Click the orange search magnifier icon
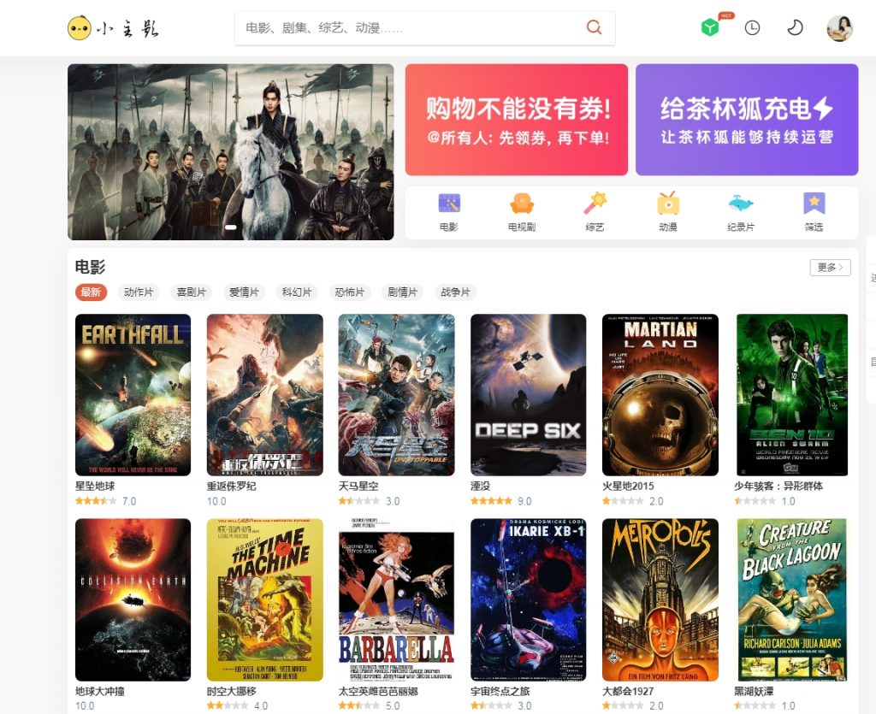The width and height of the screenshot is (876, 714). point(594,27)
